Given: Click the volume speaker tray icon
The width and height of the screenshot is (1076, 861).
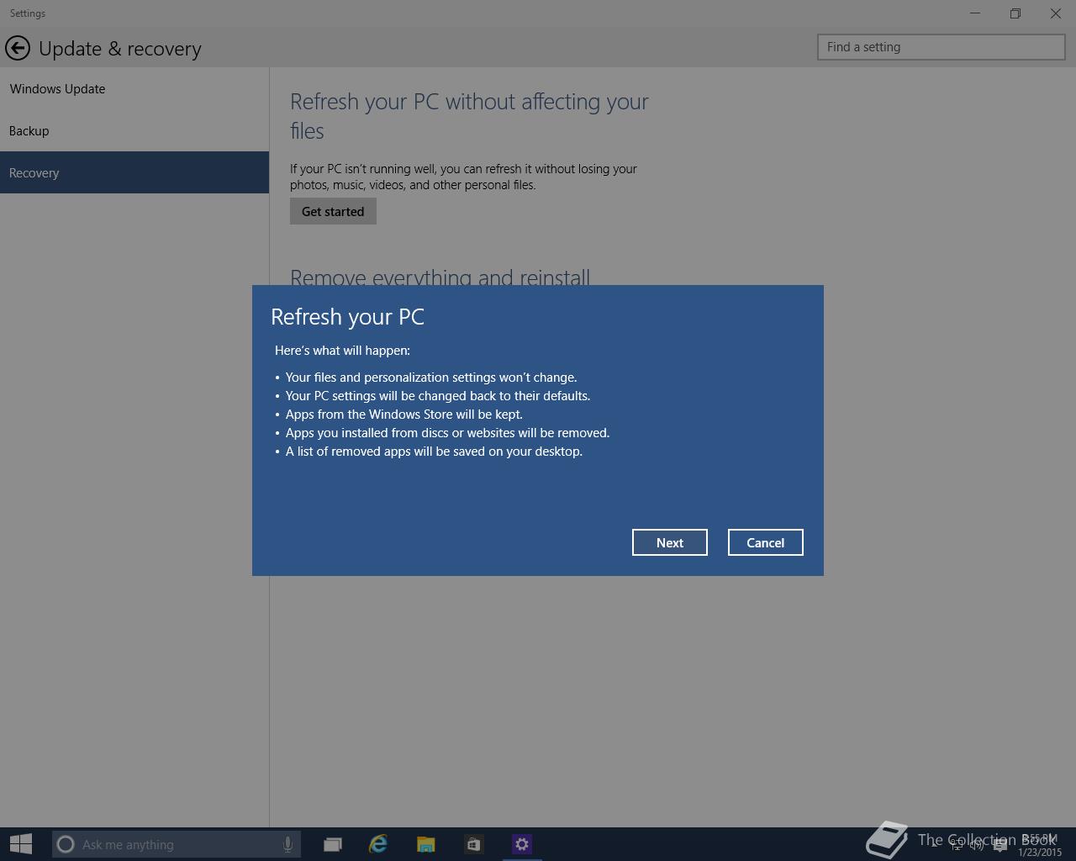Looking at the screenshot, I should (977, 845).
